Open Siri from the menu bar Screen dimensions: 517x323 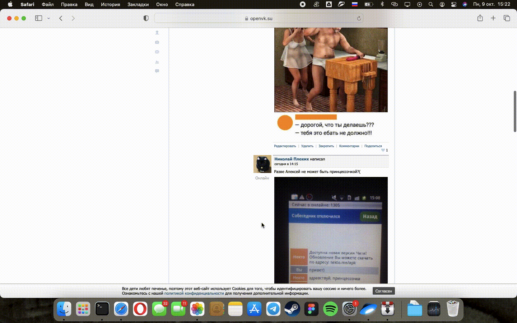click(465, 4)
